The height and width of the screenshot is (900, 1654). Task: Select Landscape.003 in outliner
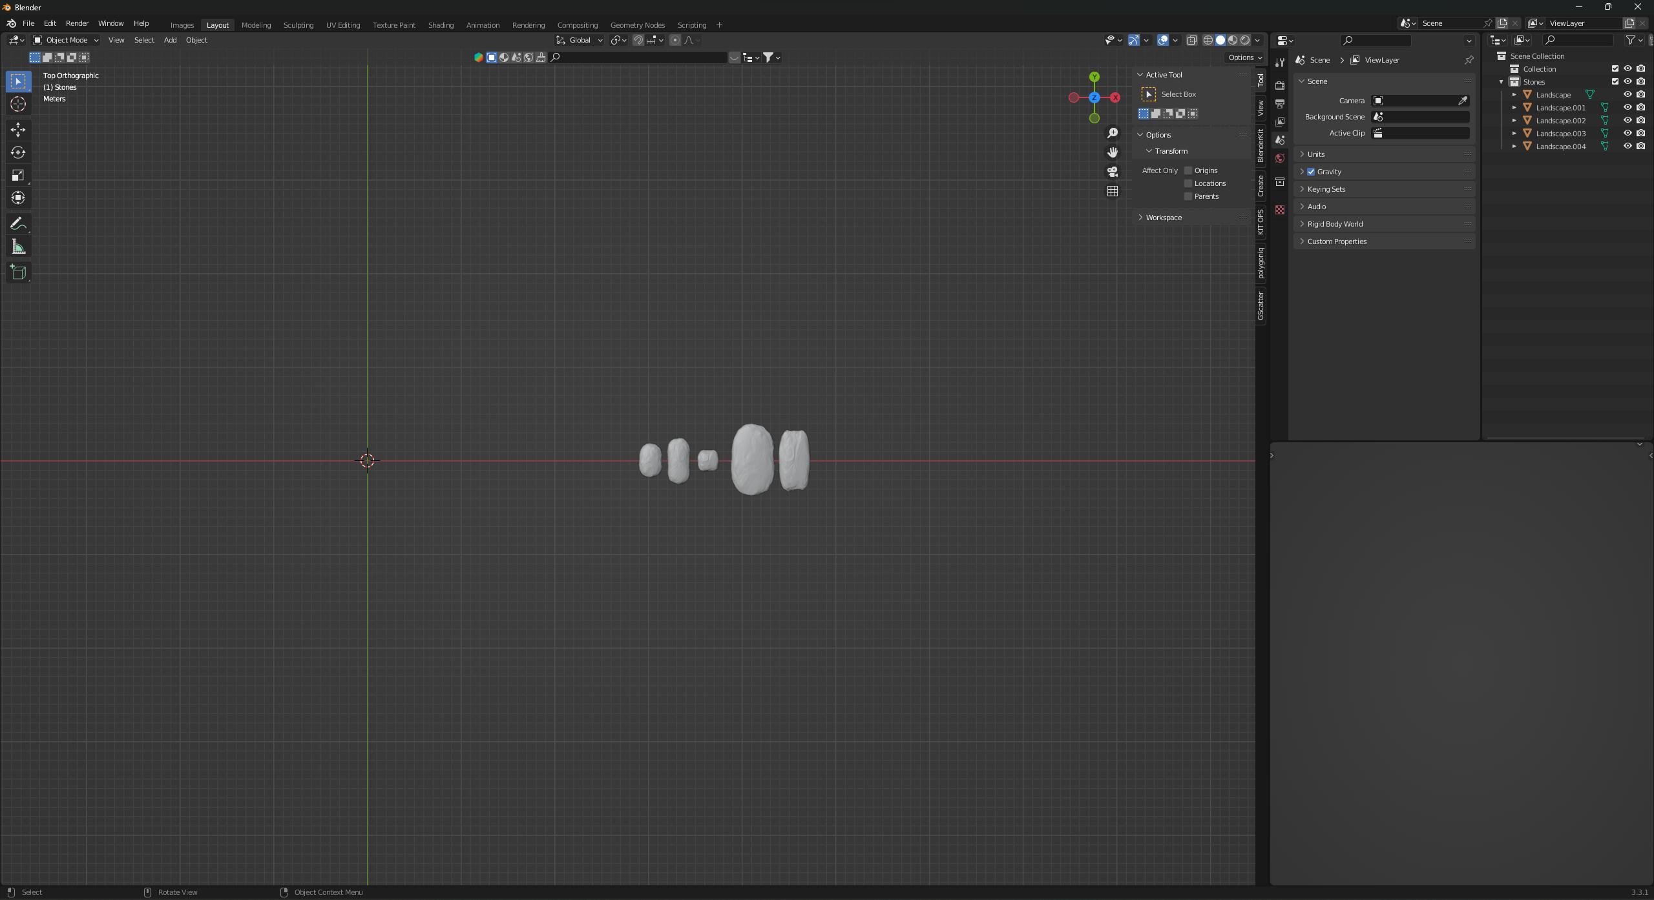tap(1560, 133)
